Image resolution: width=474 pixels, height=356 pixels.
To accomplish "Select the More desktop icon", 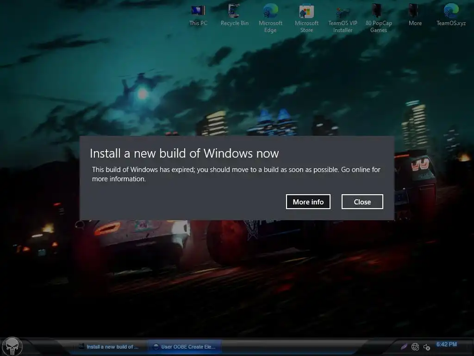I will [x=415, y=15].
